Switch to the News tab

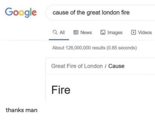(83, 32)
